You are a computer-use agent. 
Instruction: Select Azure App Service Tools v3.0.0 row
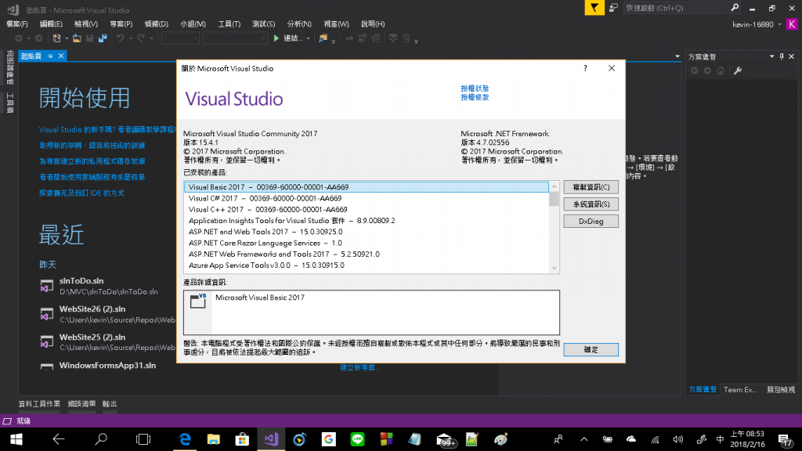tap(367, 265)
